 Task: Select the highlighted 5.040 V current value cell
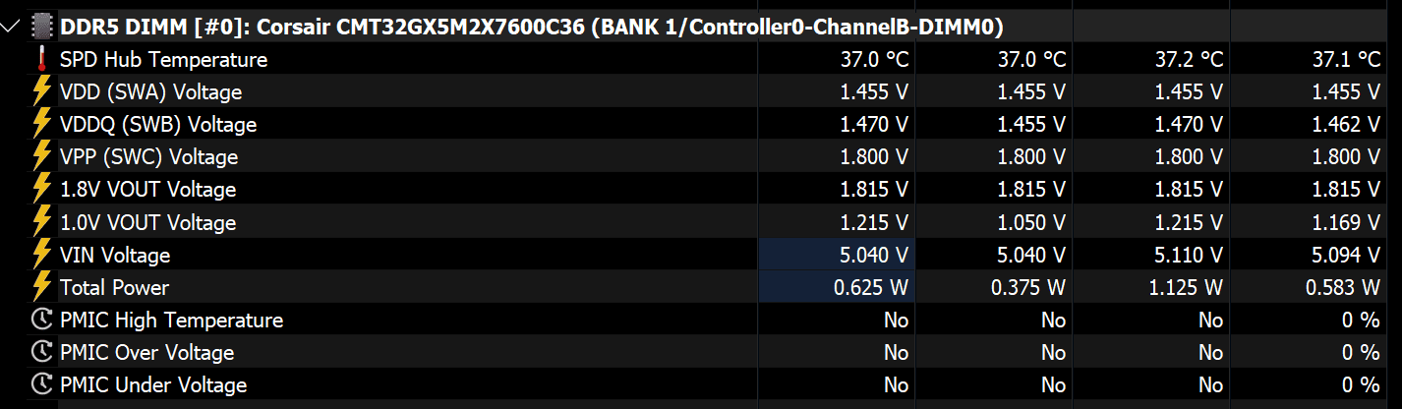[837, 255]
